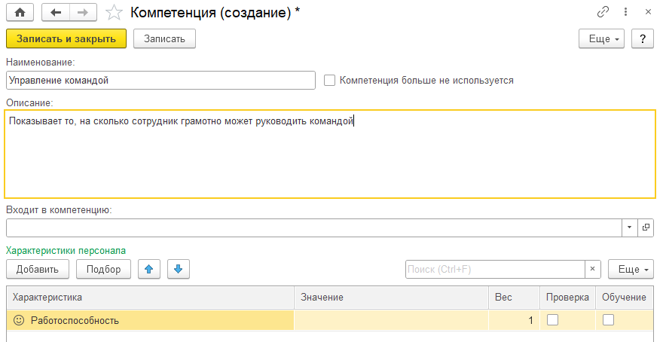Tick the Обучение checkbox for Работоспособность
Image resolution: width=663 pixels, height=342 pixels.
[608, 320]
